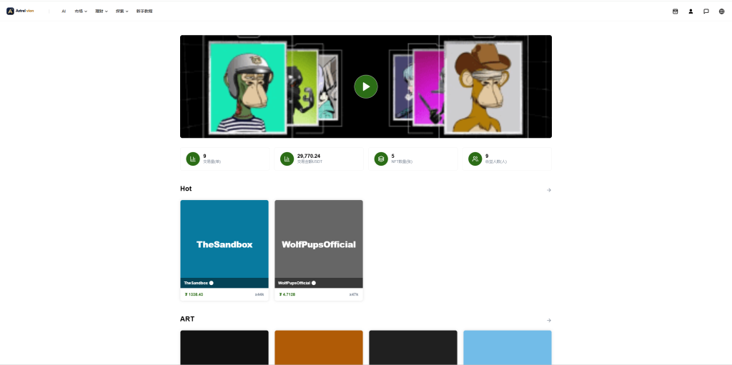Open the orange ART card
Viewport: 732px width, 365px height.
tap(319, 347)
